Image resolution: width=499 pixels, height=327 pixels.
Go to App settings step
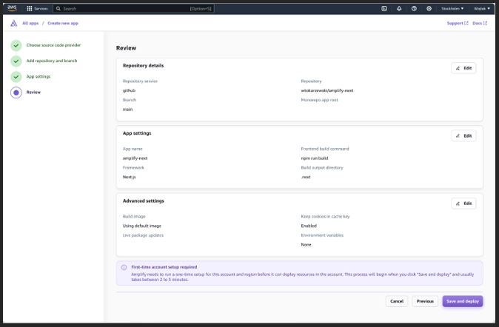tap(38, 76)
